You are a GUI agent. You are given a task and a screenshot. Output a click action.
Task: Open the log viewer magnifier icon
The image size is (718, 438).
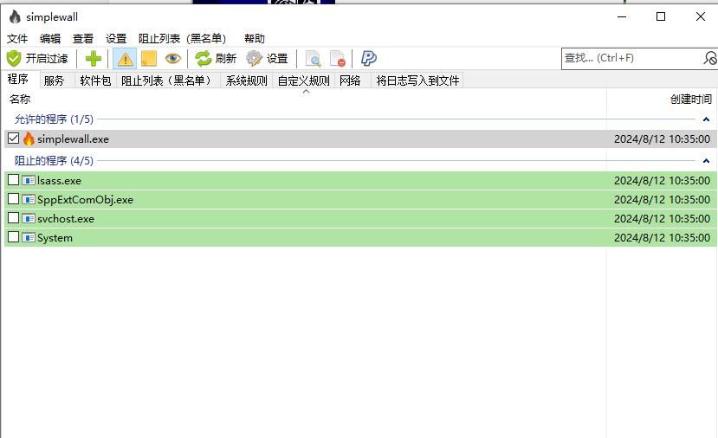313,59
